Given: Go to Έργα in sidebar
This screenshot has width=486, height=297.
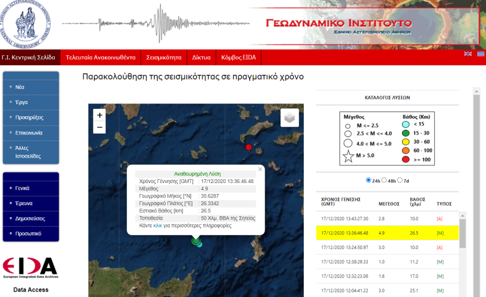Looking at the screenshot, I should pyautogui.click(x=22, y=102).
